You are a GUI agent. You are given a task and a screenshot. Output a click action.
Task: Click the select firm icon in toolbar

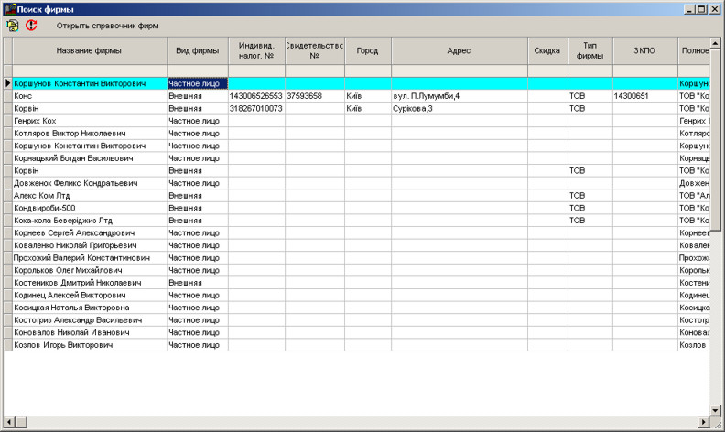click(13, 26)
